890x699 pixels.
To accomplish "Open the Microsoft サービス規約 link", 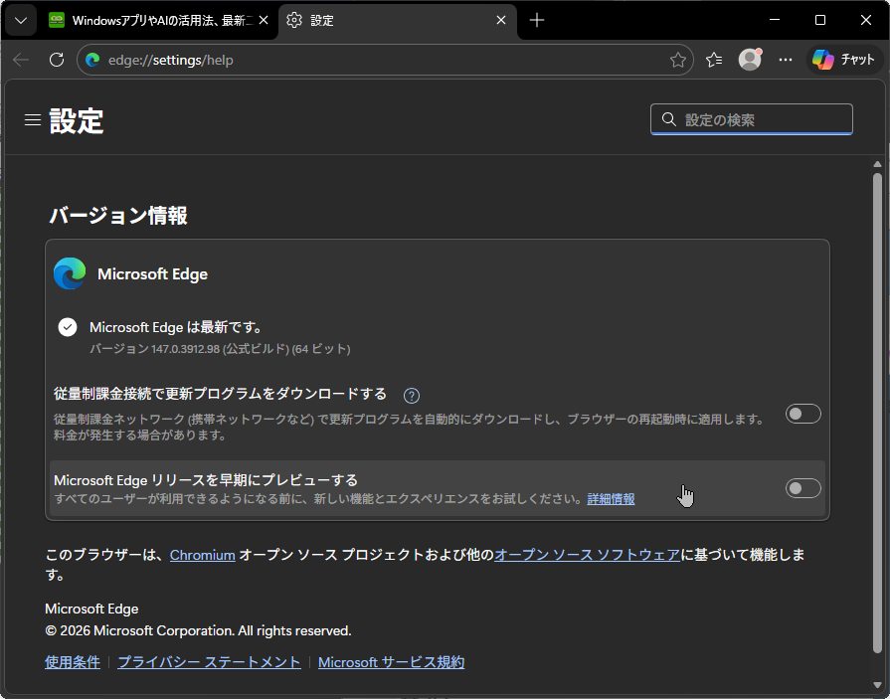I will 391,662.
